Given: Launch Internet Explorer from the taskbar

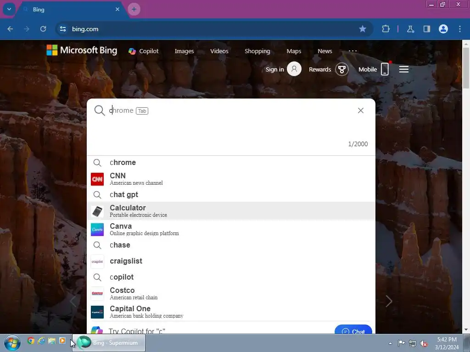Looking at the screenshot, I should point(41,341).
